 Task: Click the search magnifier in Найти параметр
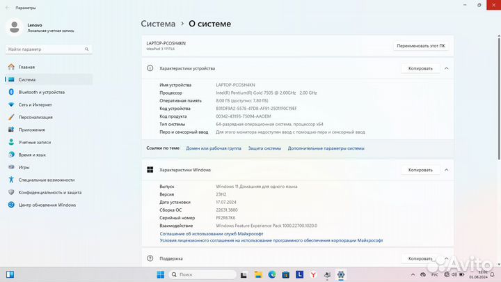[86, 49]
